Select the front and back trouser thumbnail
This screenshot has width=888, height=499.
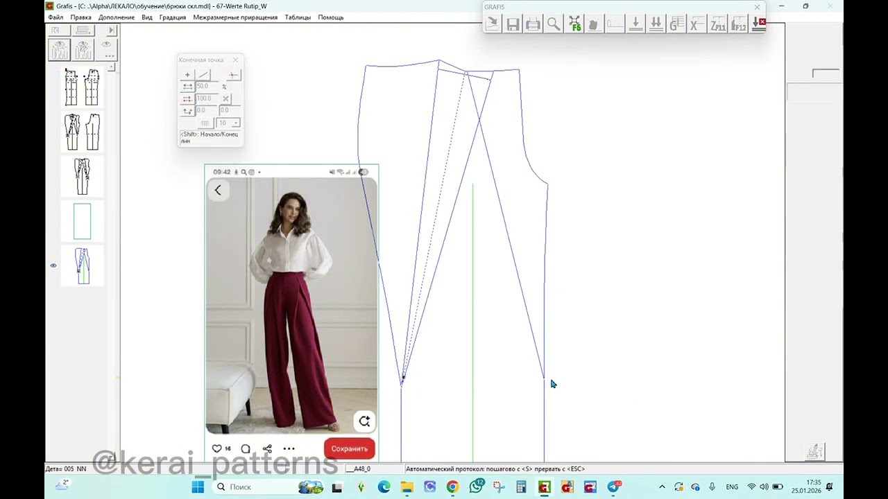tap(82, 87)
